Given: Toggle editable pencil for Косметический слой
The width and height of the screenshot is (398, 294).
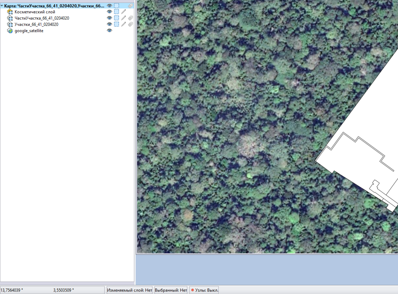Looking at the screenshot, I should [123, 12].
